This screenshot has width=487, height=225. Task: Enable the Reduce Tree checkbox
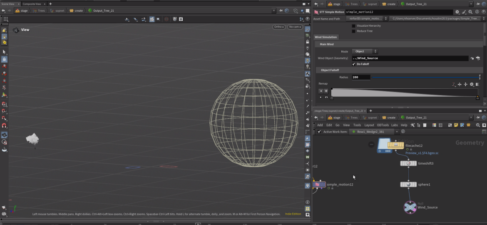tap(354, 31)
